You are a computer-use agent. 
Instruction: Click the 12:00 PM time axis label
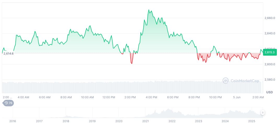109,97
